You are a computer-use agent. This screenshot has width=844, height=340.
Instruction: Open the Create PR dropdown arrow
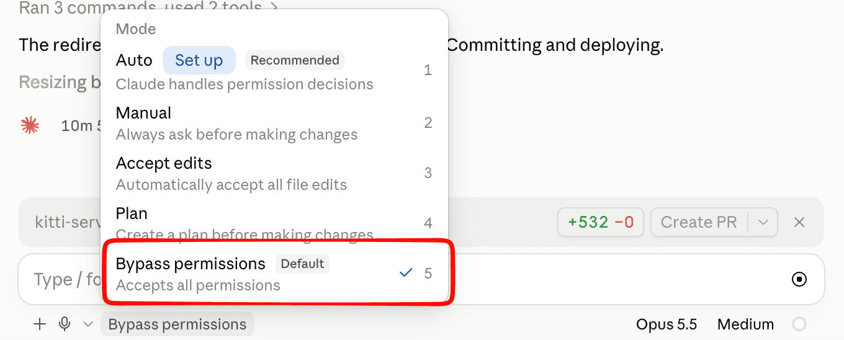tap(763, 222)
